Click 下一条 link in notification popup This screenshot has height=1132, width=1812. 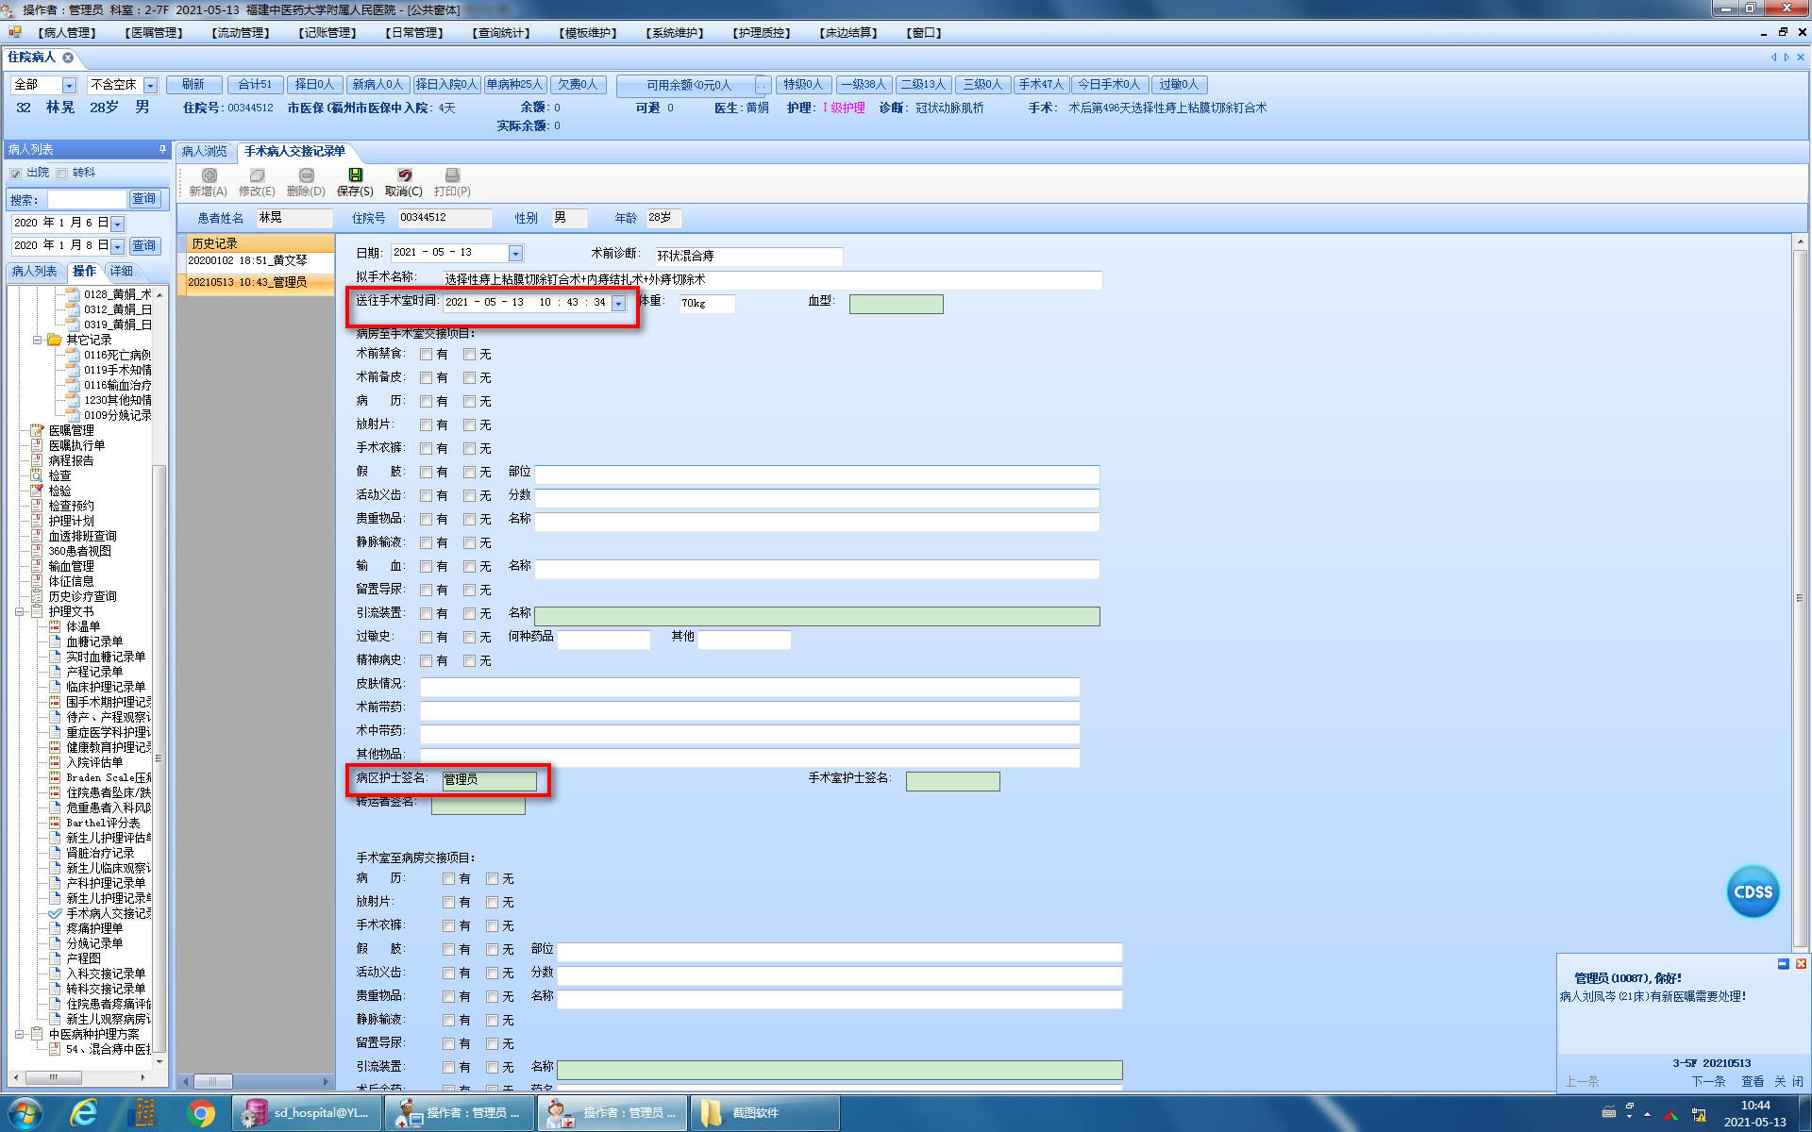[x=1708, y=1081]
